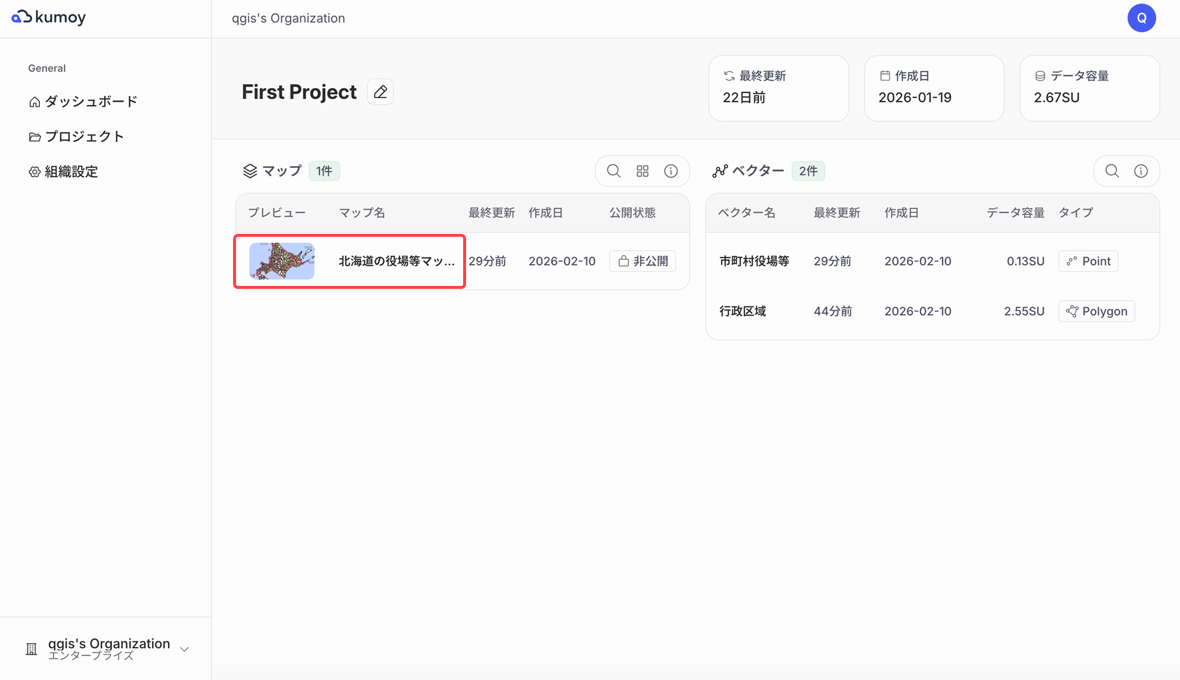Click the Hokkaido map preview thumbnail

[282, 261]
